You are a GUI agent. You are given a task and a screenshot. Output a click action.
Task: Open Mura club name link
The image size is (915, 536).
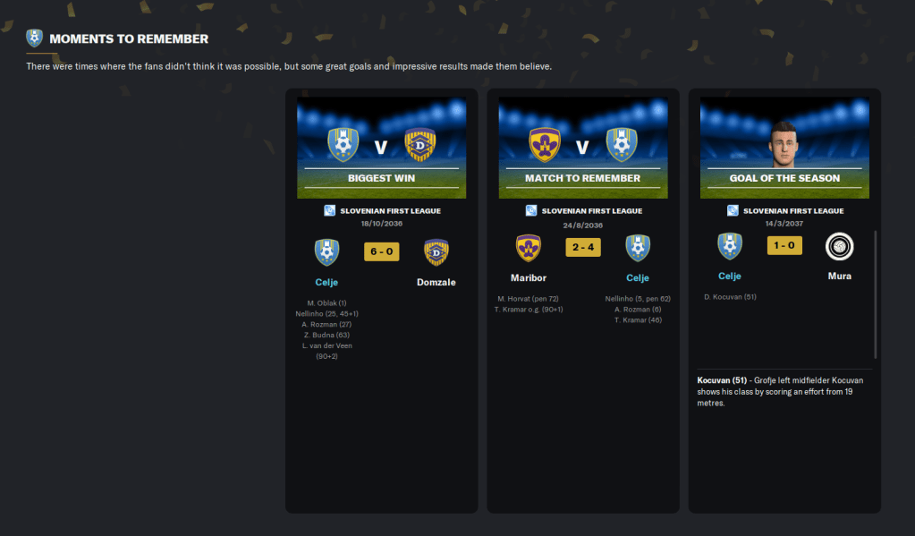[x=839, y=277]
